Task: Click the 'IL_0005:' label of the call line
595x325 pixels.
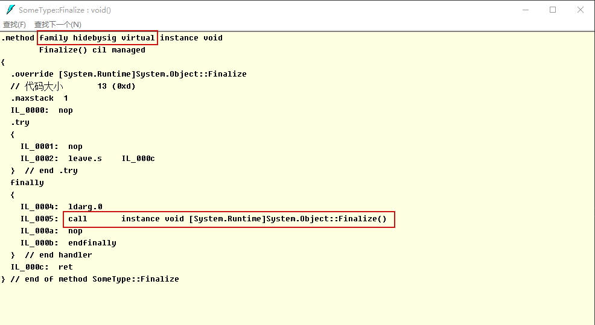Action: pos(39,219)
